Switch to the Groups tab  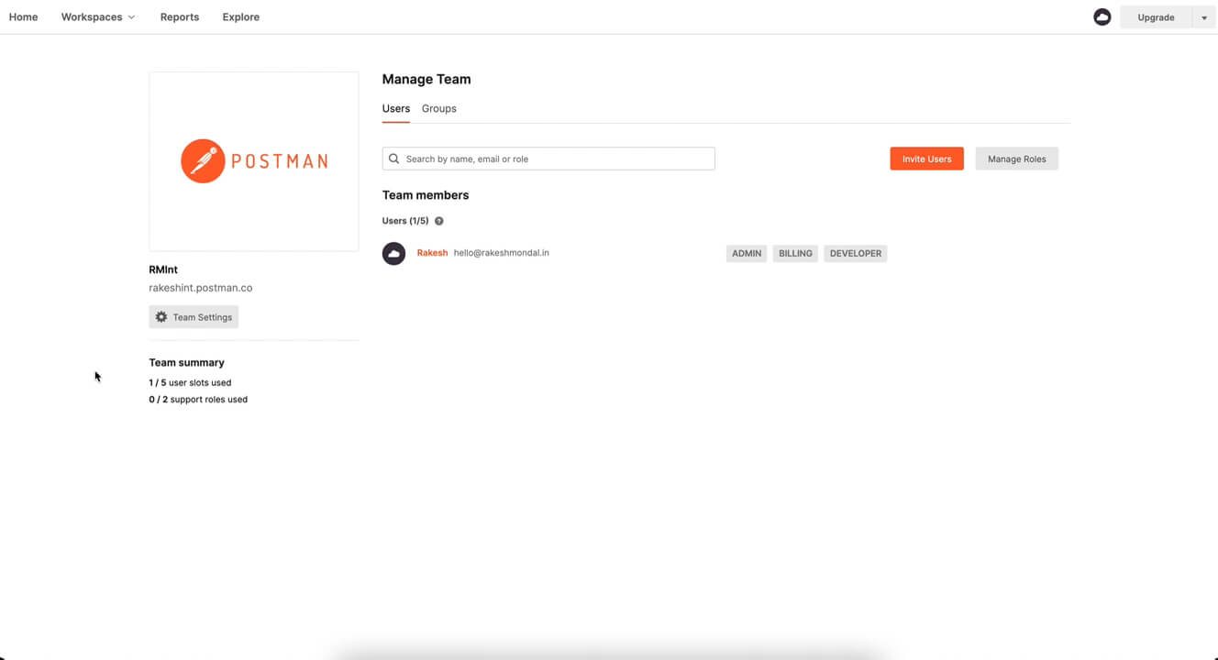click(438, 108)
